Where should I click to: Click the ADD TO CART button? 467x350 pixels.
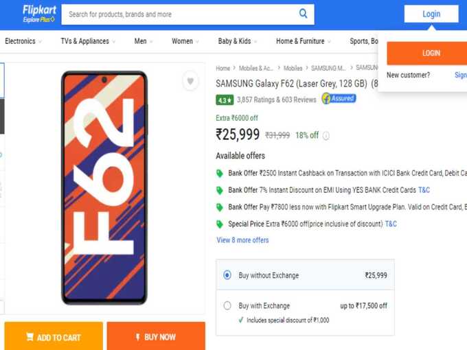[54, 336]
